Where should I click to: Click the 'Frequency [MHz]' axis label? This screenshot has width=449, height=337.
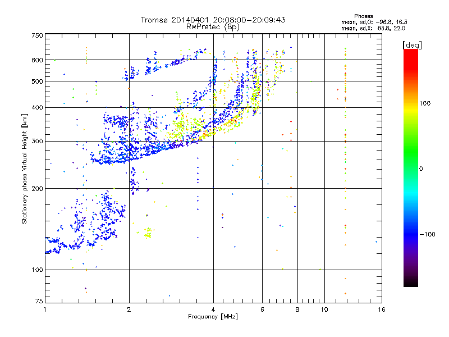213,317
